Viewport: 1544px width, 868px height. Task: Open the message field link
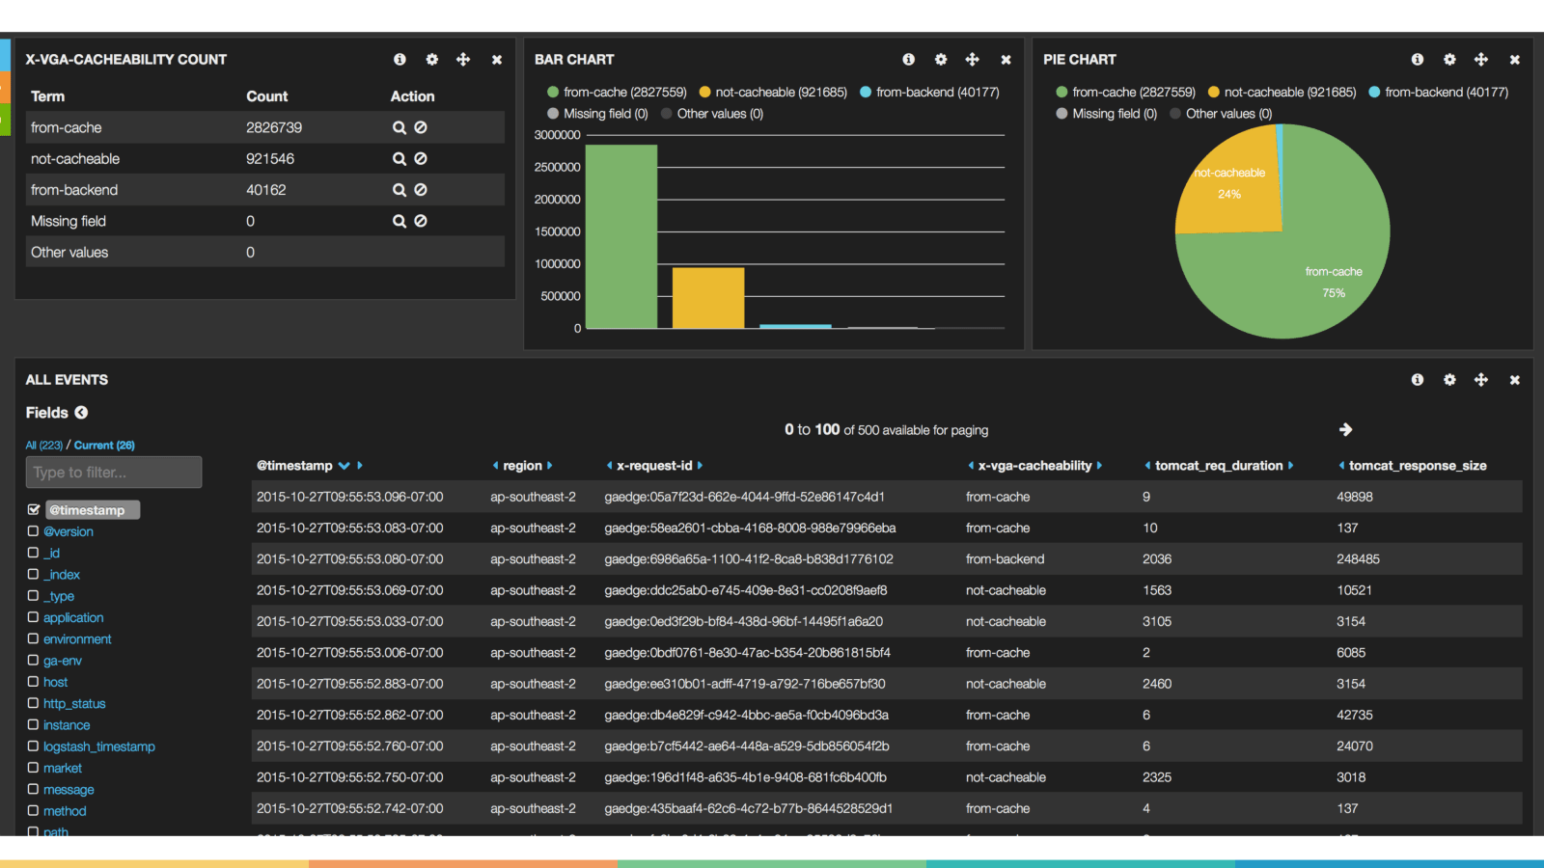point(69,790)
